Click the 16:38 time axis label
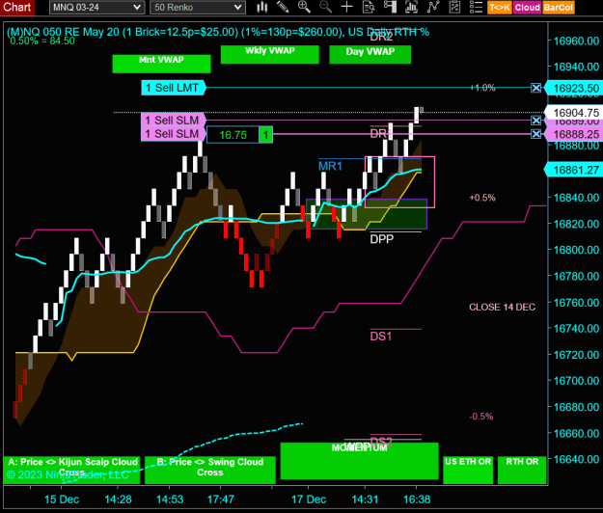Image resolution: width=603 pixels, height=513 pixels. pyautogui.click(x=417, y=499)
